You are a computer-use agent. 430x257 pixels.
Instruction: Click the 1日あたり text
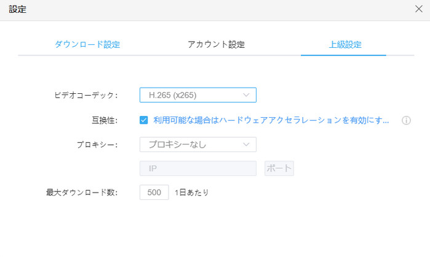pos(192,193)
